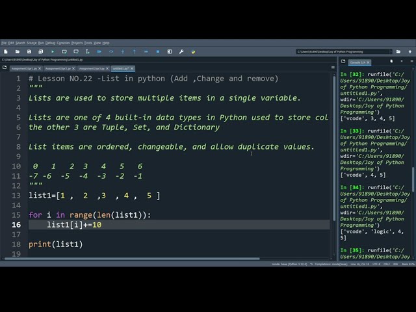Switch to second Assignment .py tab
Screen dimensions: 416x312
pyautogui.click(x=58, y=68)
